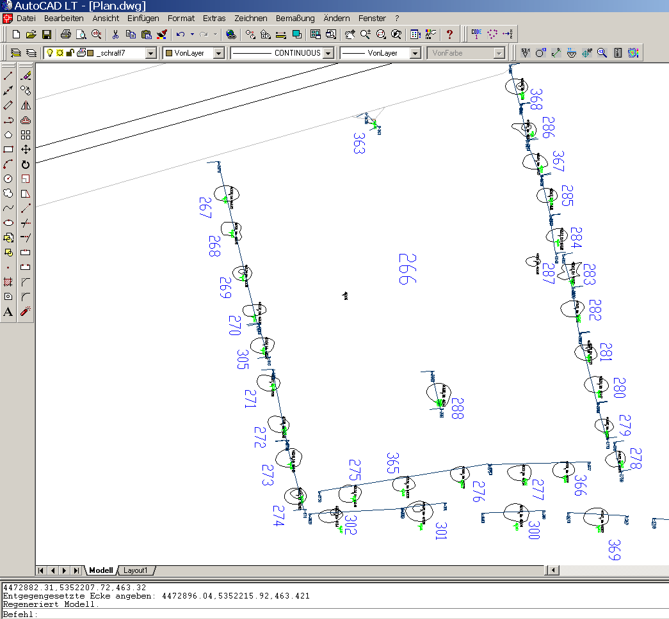Click the VonLayer color swatch dropdown

coord(218,54)
